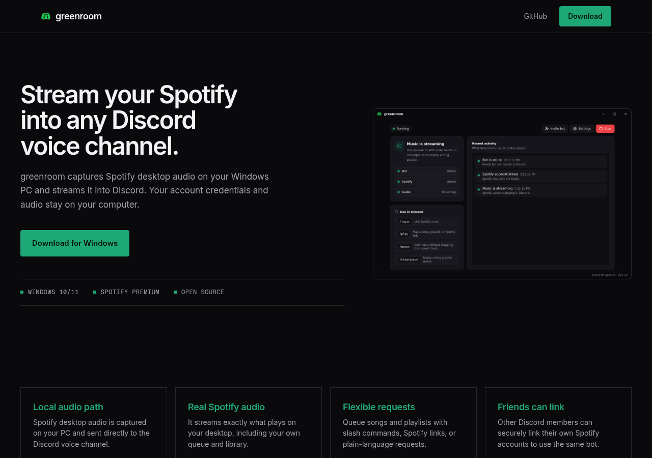Click the /login command chip in the preview
The height and width of the screenshot is (458, 652).
tap(404, 222)
